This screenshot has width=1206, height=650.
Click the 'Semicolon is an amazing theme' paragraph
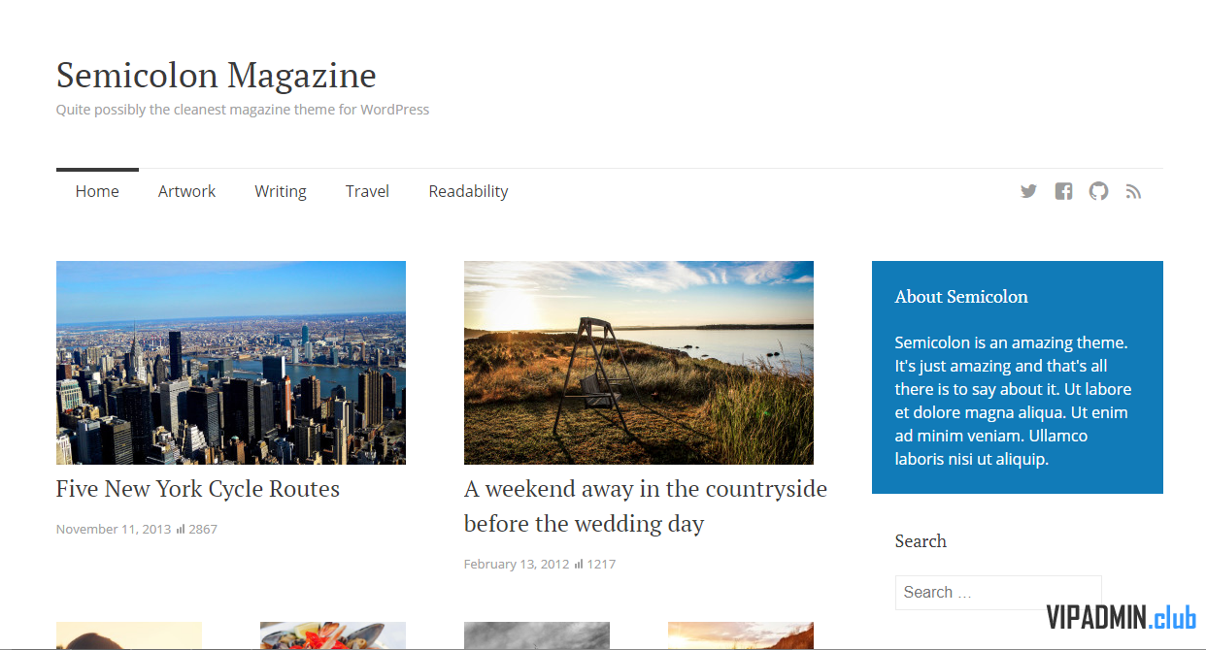(x=1014, y=401)
